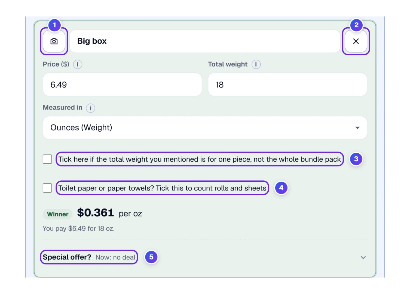Tick the one piece weight checkbox
This screenshot has height=294, width=410.
click(x=47, y=159)
